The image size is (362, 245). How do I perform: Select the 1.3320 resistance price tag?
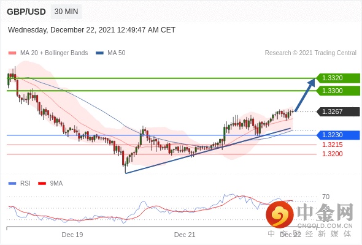point(338,78)
